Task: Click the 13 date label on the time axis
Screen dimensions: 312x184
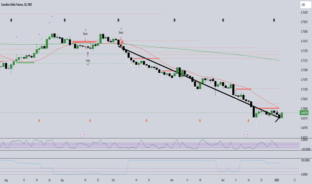Action: coord(295,180)
